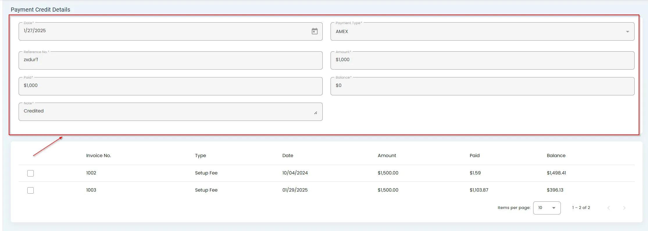
Task: Select checkbox for invoice 1003
Action: point(31,190)
